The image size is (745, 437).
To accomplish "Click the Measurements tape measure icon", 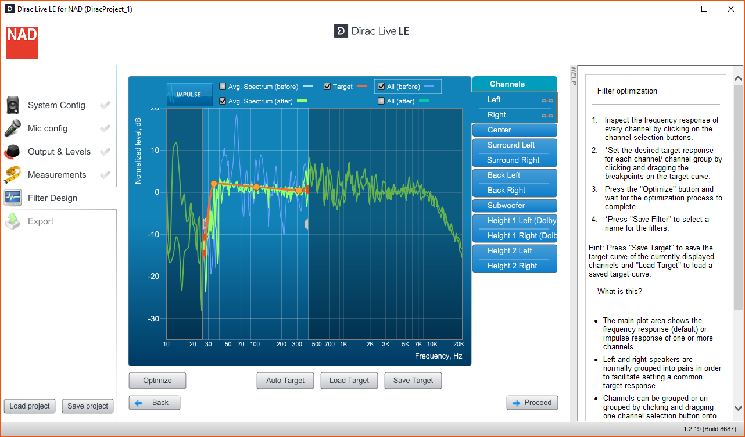I will pyautogui.click(x=13, y=175).
